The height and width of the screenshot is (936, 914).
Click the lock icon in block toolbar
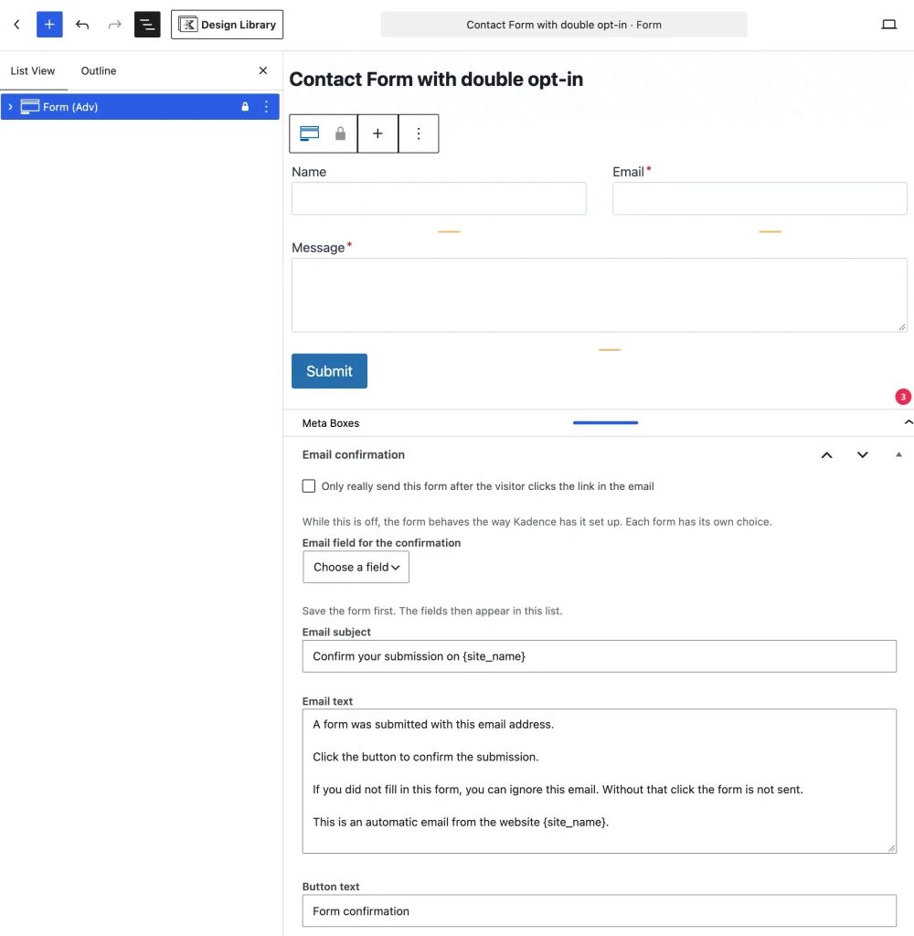pos(340,133)
